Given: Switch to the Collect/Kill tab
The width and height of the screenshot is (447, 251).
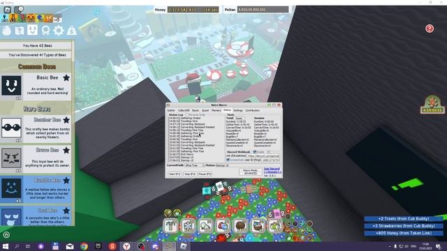Looking at the screenshot, I should point(184,110).
